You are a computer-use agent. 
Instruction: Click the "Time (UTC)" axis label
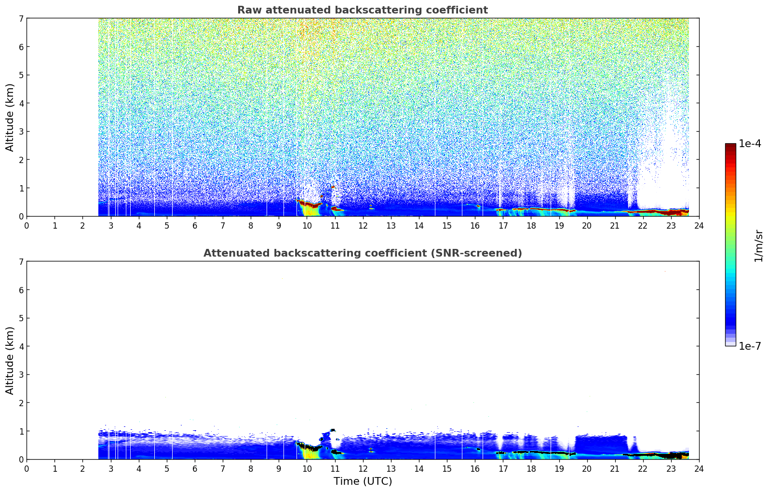363,481
